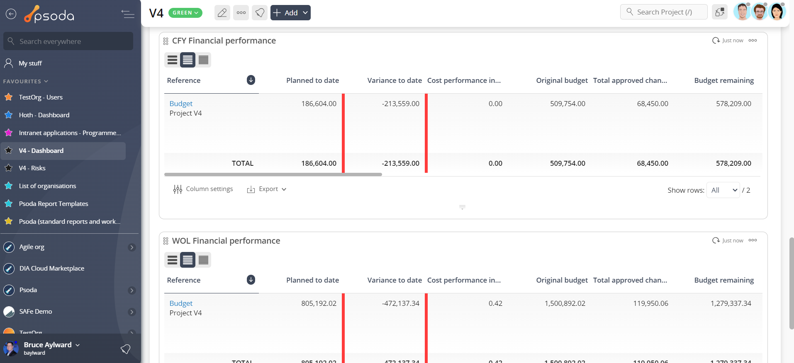Open the Budget link in CFY table

181,104
